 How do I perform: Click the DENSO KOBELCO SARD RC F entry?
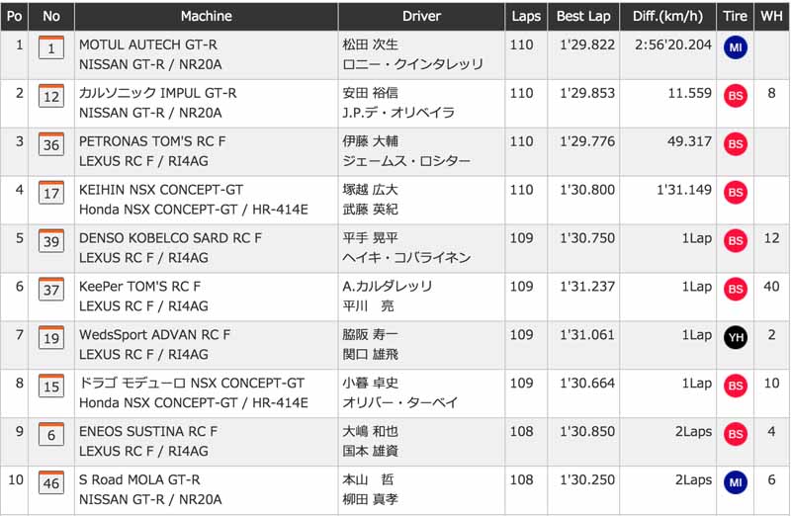click(170, 238)
